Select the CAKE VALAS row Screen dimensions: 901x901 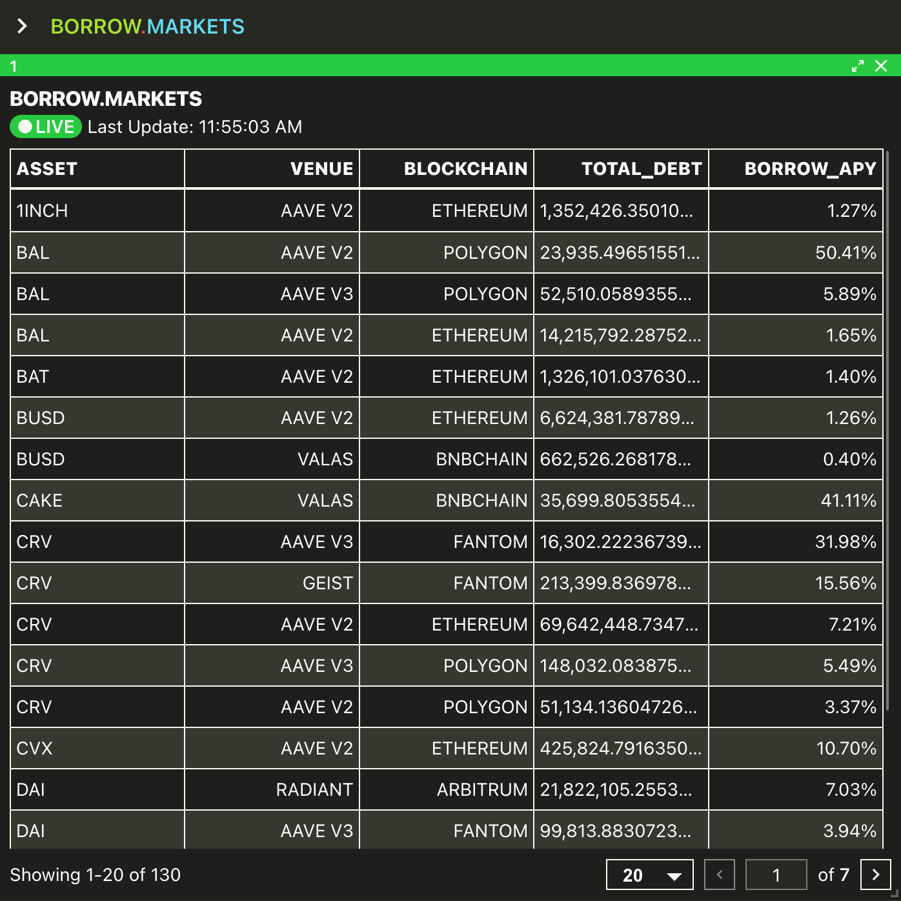[447, 500]
